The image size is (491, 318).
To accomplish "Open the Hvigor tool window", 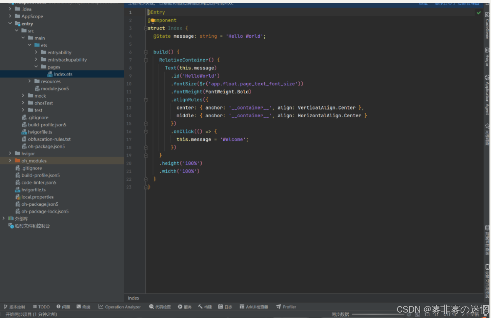I will click(x=487, y=57).
